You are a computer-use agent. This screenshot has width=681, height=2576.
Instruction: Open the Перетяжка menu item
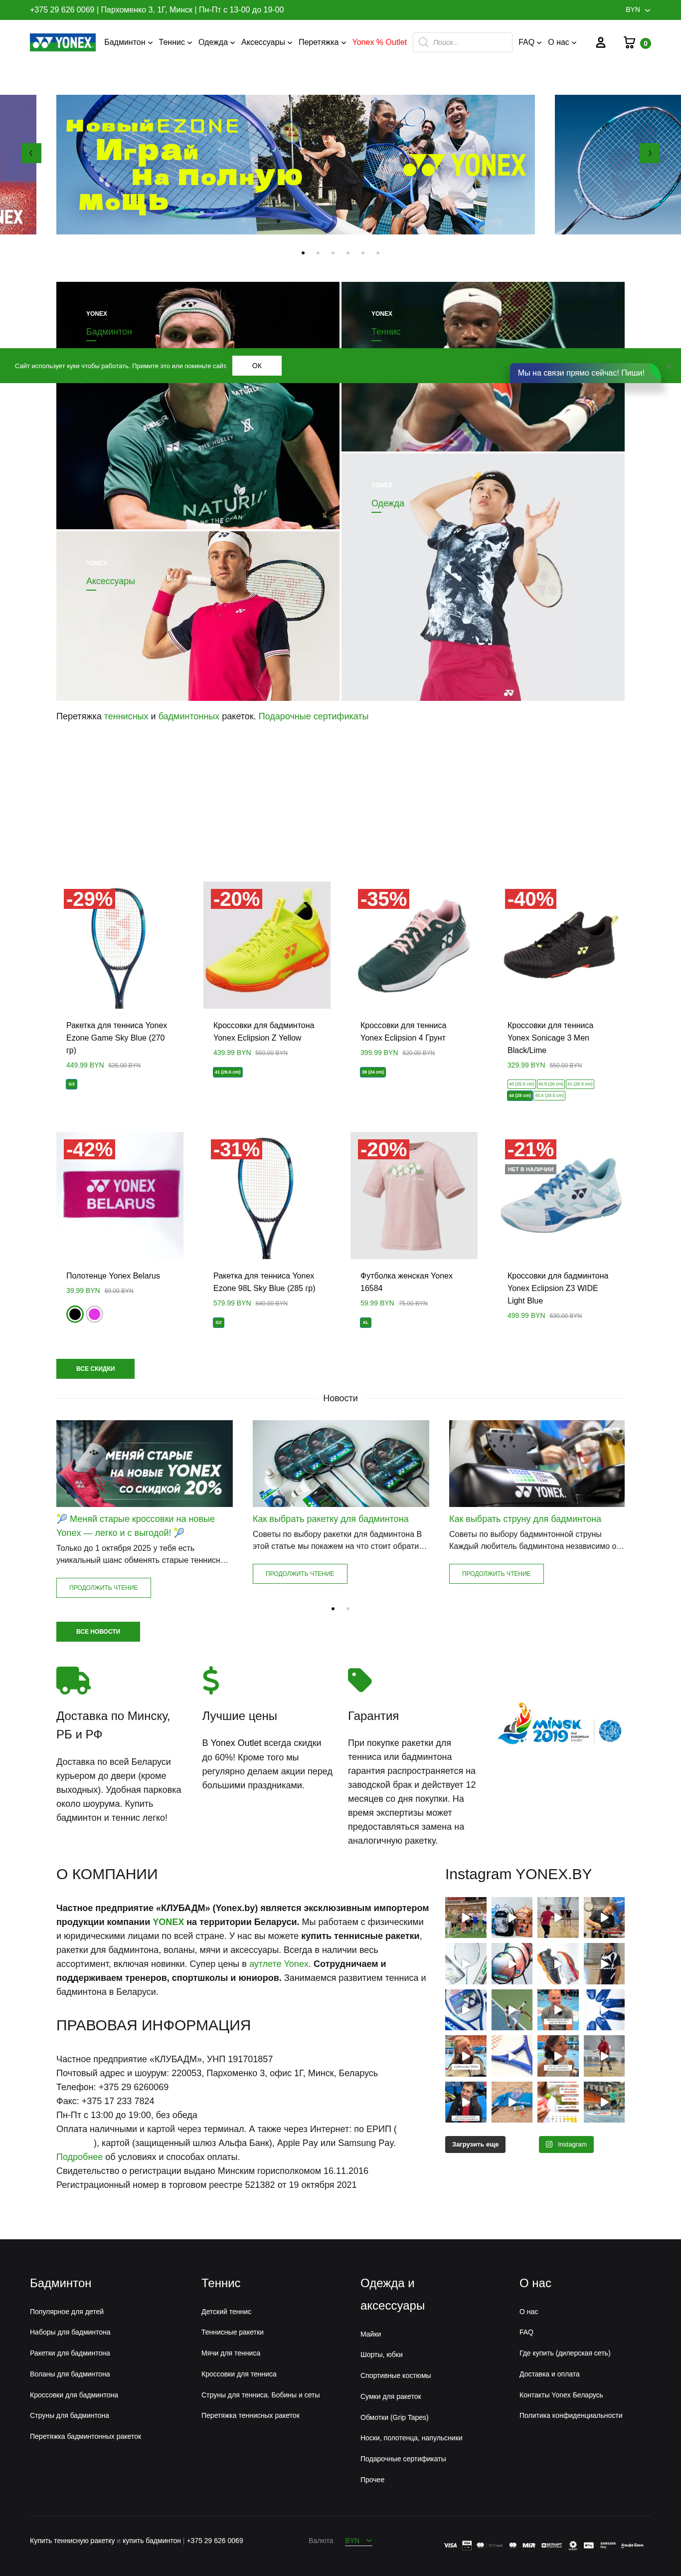322,42
